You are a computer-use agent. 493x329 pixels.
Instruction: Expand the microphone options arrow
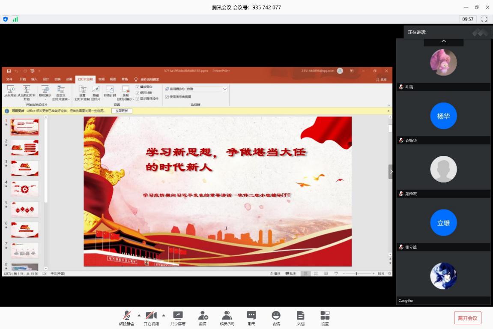[139, 315]
